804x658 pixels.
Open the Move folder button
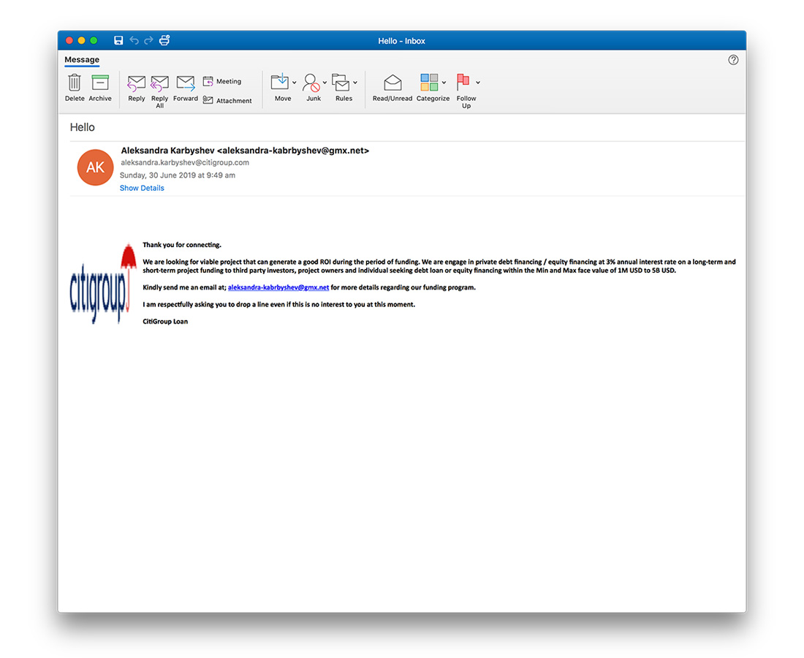click(x=280, y=87)
